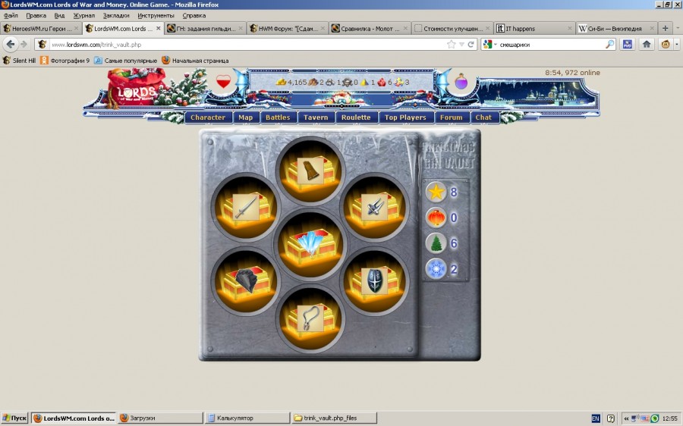Open Начальная страница bookmark

(x=195, y=61)
